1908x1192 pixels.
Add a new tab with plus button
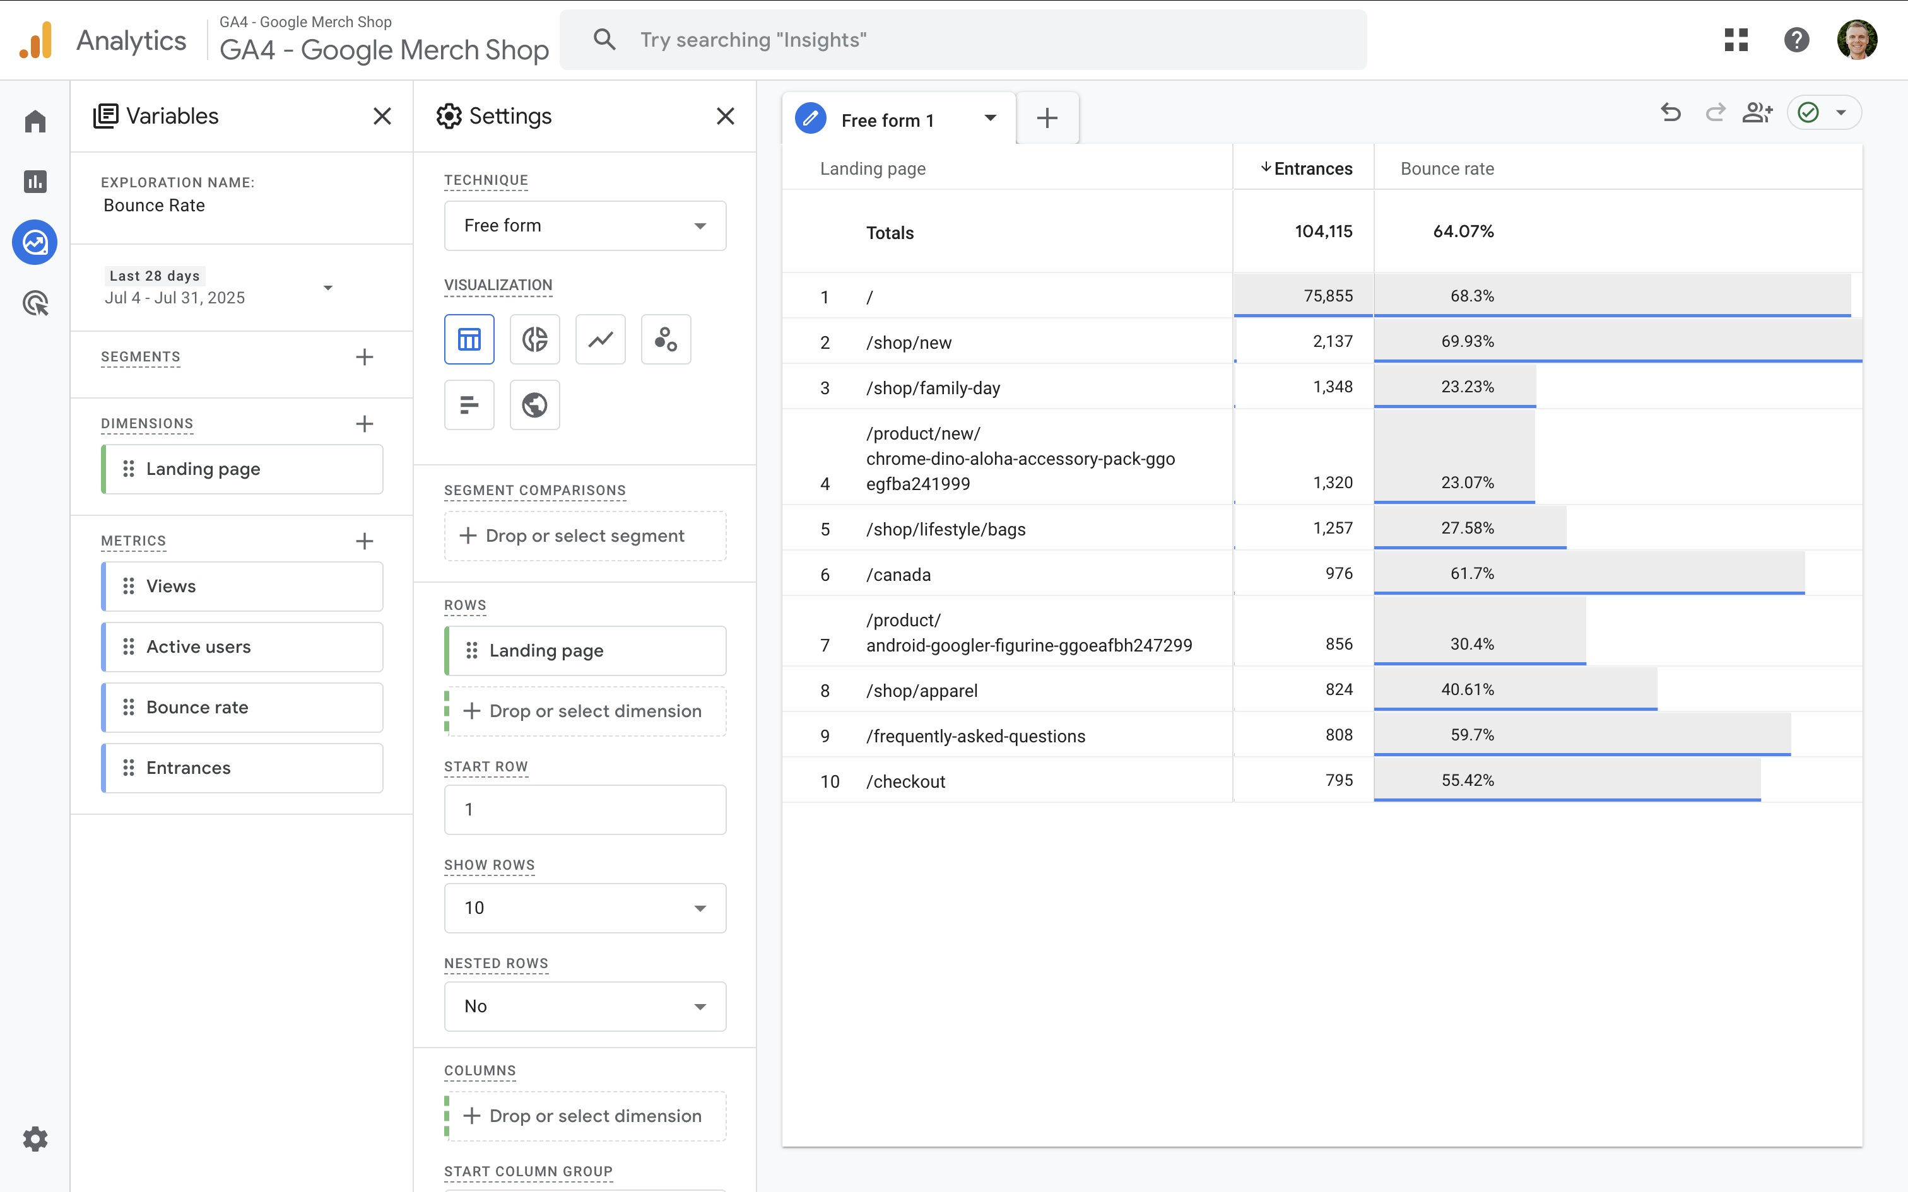click(1047, 119)
